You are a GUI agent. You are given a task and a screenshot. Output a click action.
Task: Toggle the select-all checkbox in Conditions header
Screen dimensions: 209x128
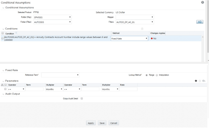coord(3,33)
